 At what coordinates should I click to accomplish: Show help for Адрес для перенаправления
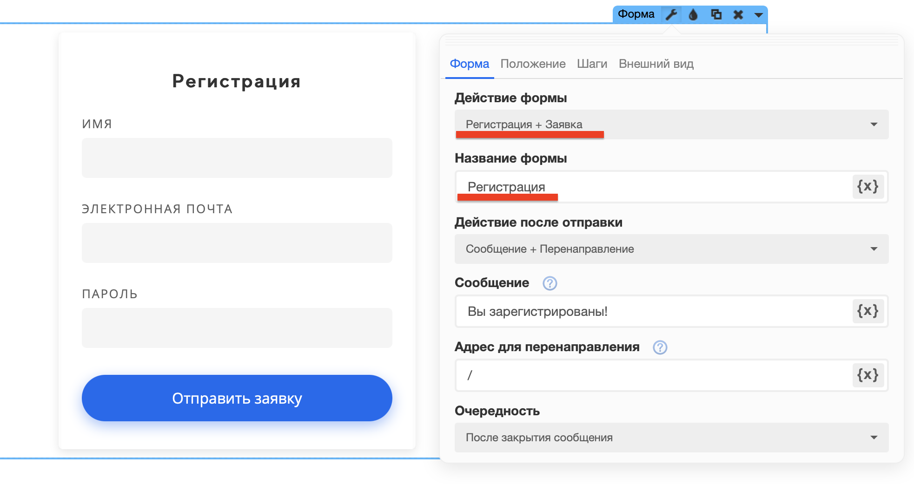pyautogui.click(x=660, y=347)
